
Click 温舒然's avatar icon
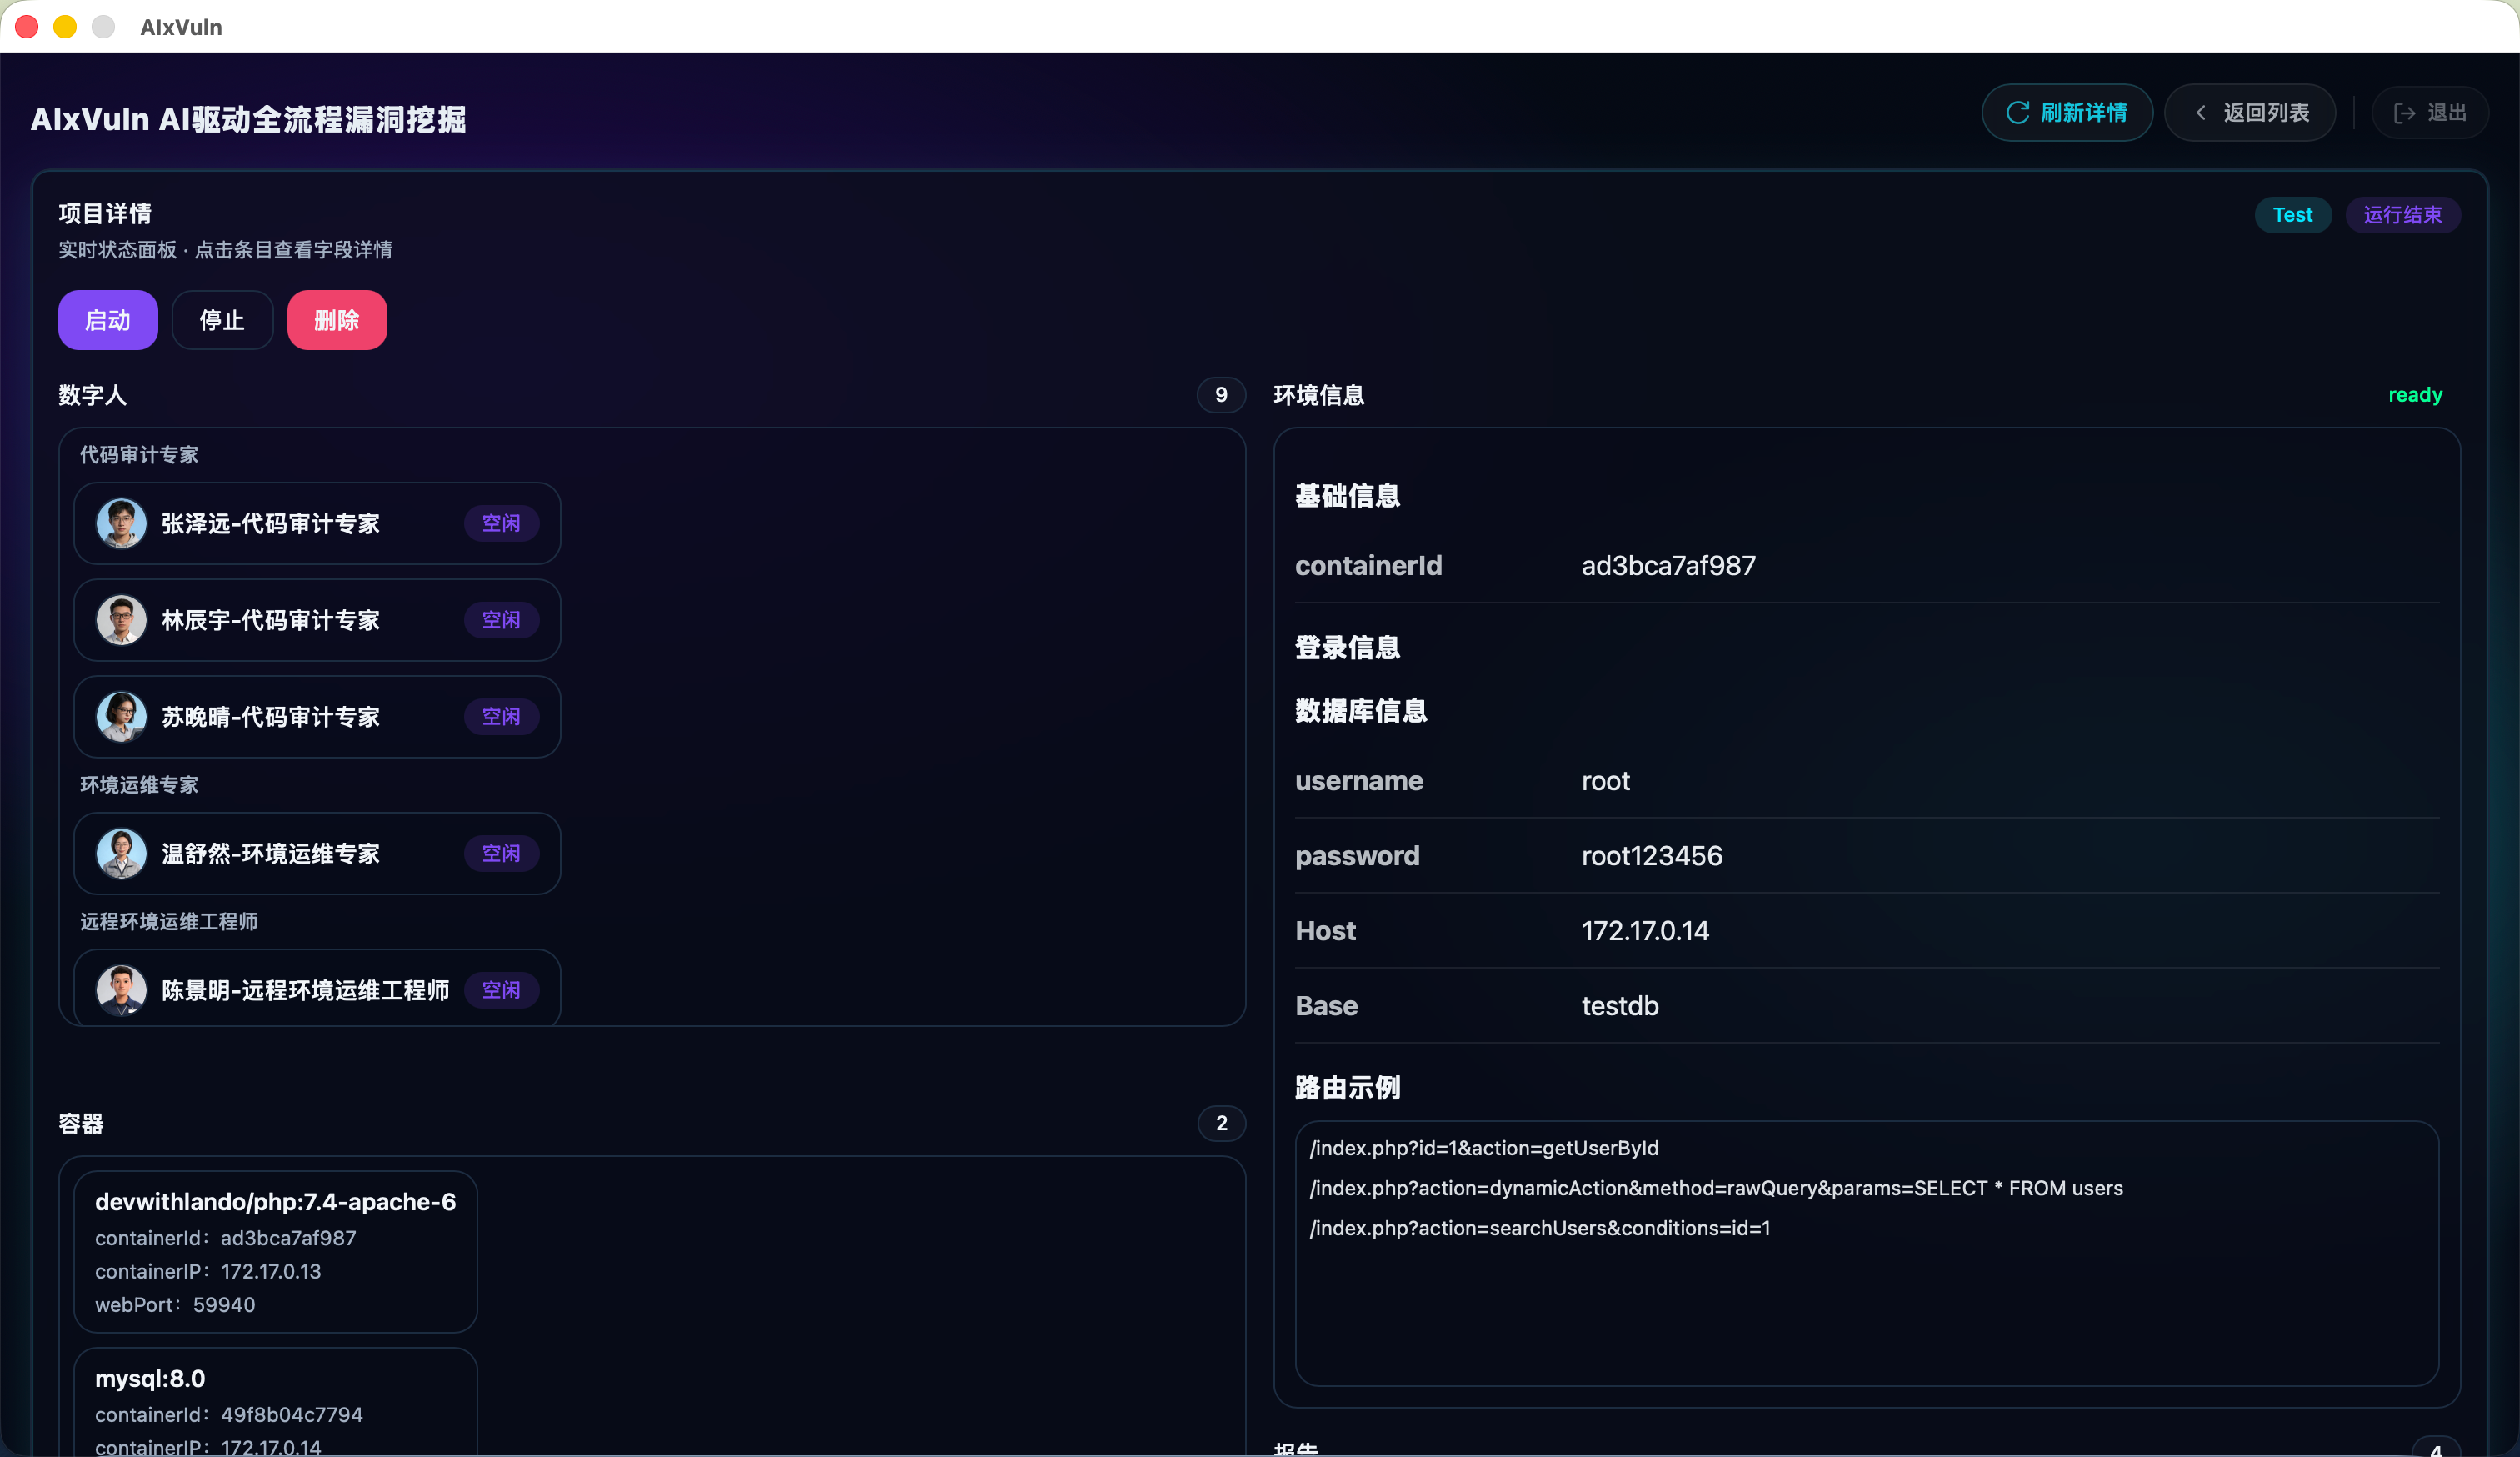point(121,853)
